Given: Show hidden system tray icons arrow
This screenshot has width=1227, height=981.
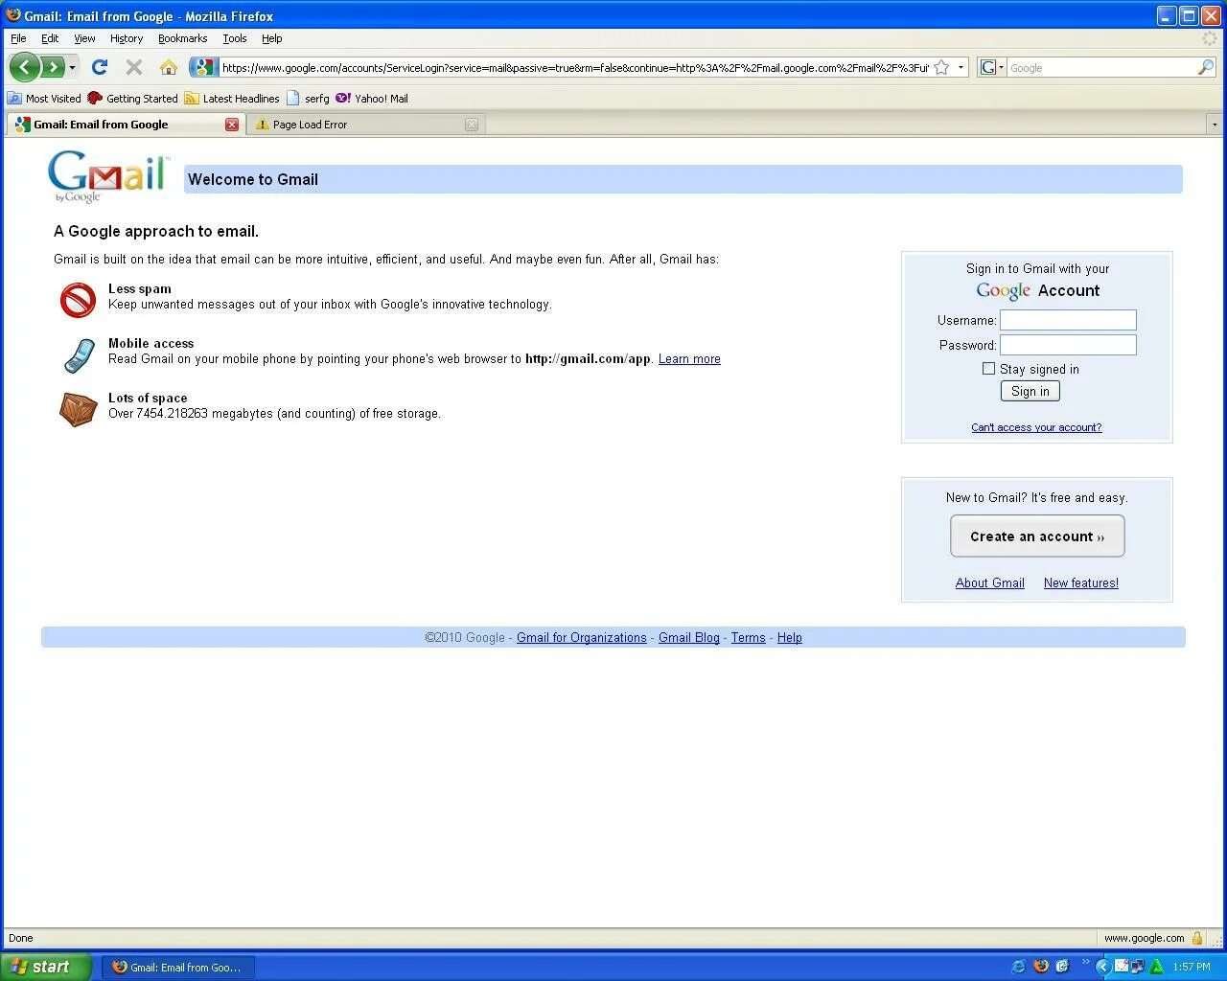Looking at the screenshot, I should (1103, 967).
